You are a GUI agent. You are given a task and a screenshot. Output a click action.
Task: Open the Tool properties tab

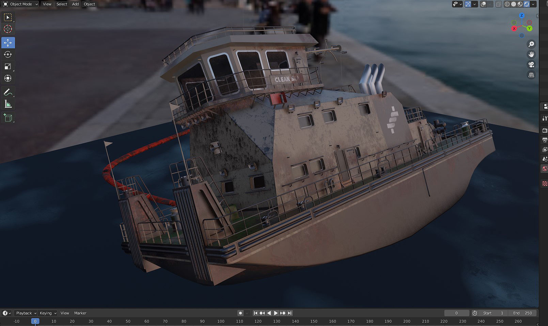tap(545, 118)
